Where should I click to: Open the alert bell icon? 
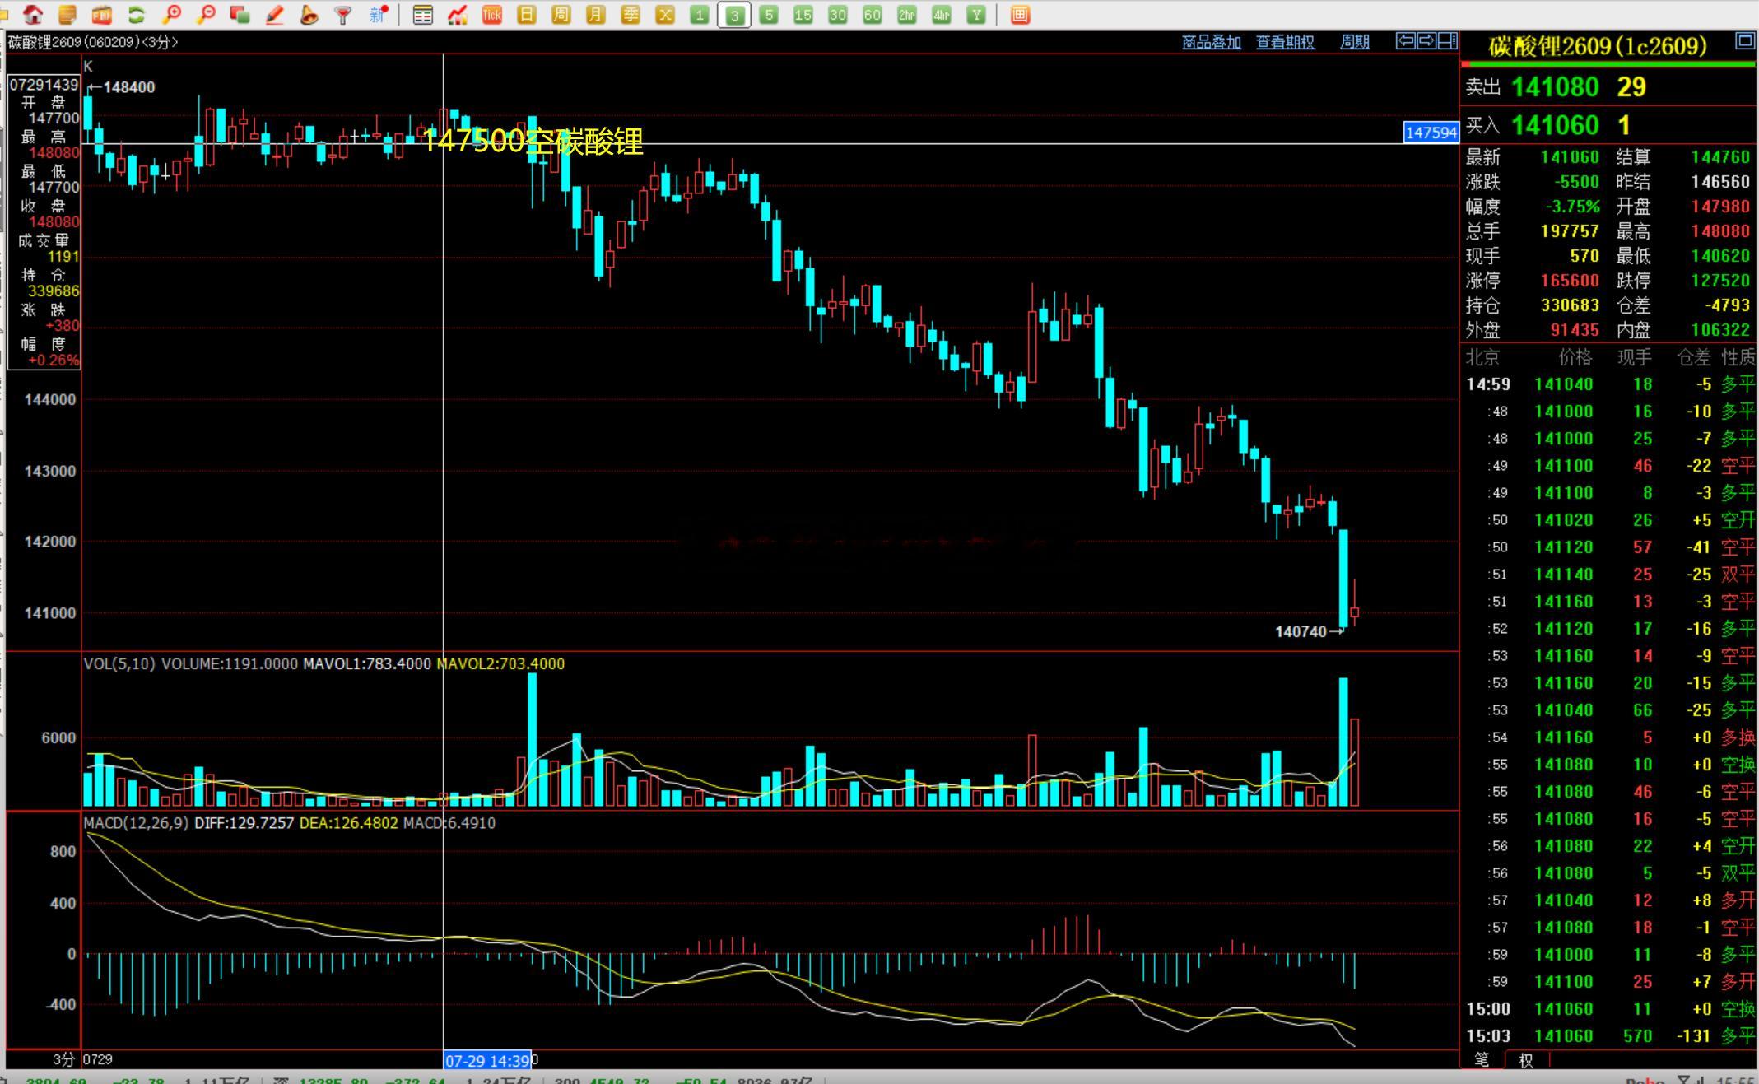[x=309, y=14]
